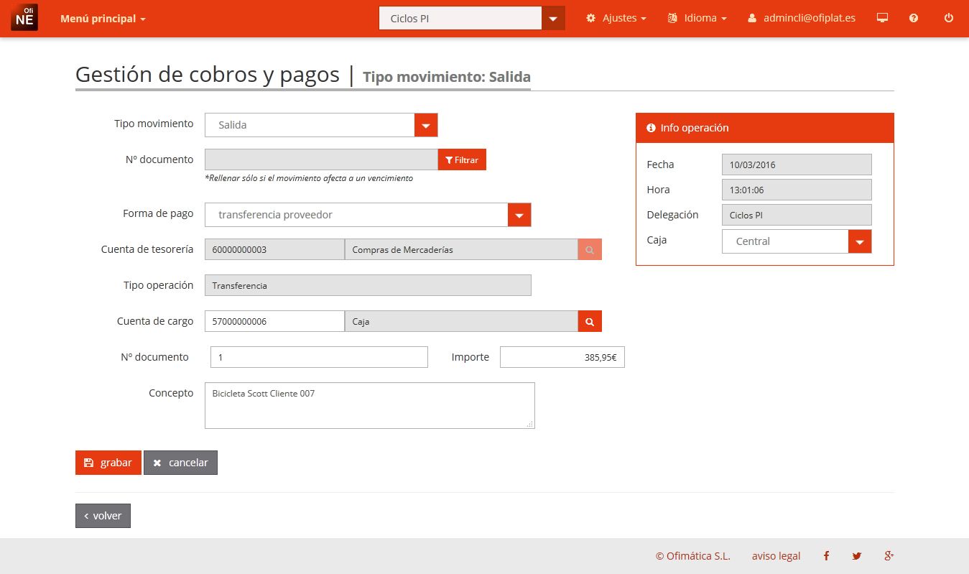Click the cancelar button

180,463
